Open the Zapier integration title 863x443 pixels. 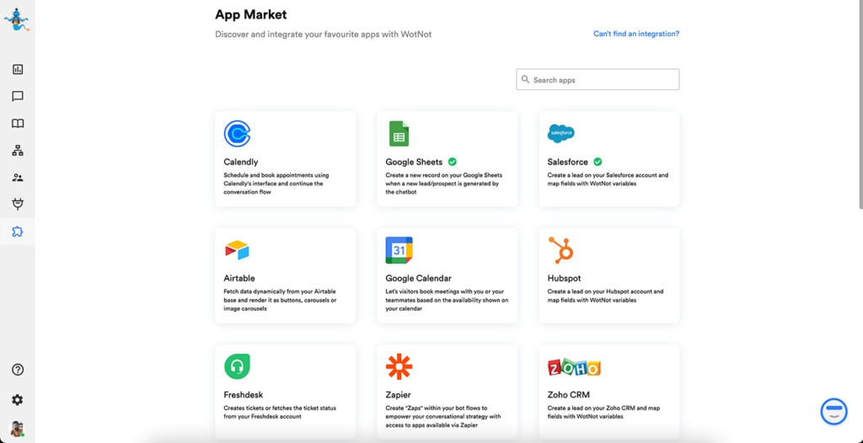tap(399, 394)
